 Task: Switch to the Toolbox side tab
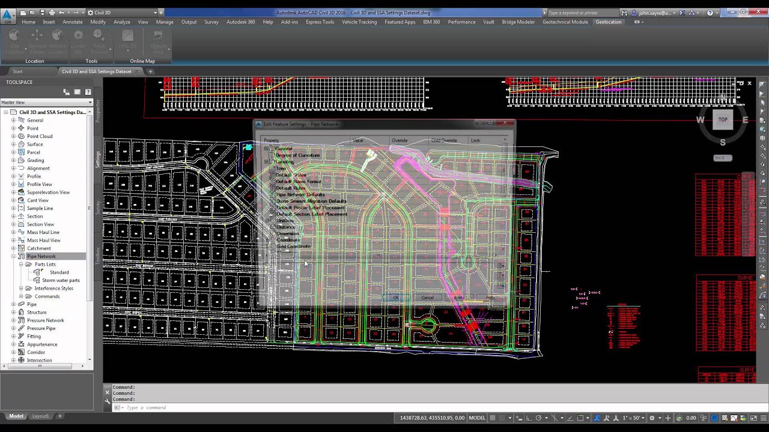click(x=98, y=255)
